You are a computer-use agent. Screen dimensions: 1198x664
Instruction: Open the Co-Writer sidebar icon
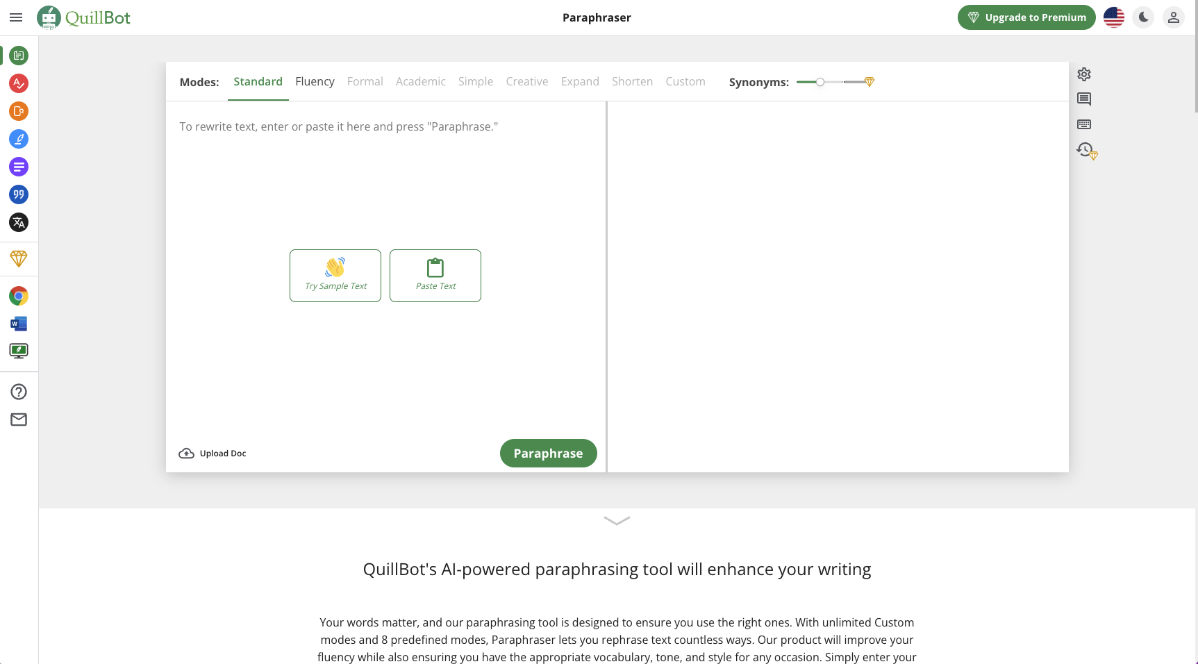[19, 139]
